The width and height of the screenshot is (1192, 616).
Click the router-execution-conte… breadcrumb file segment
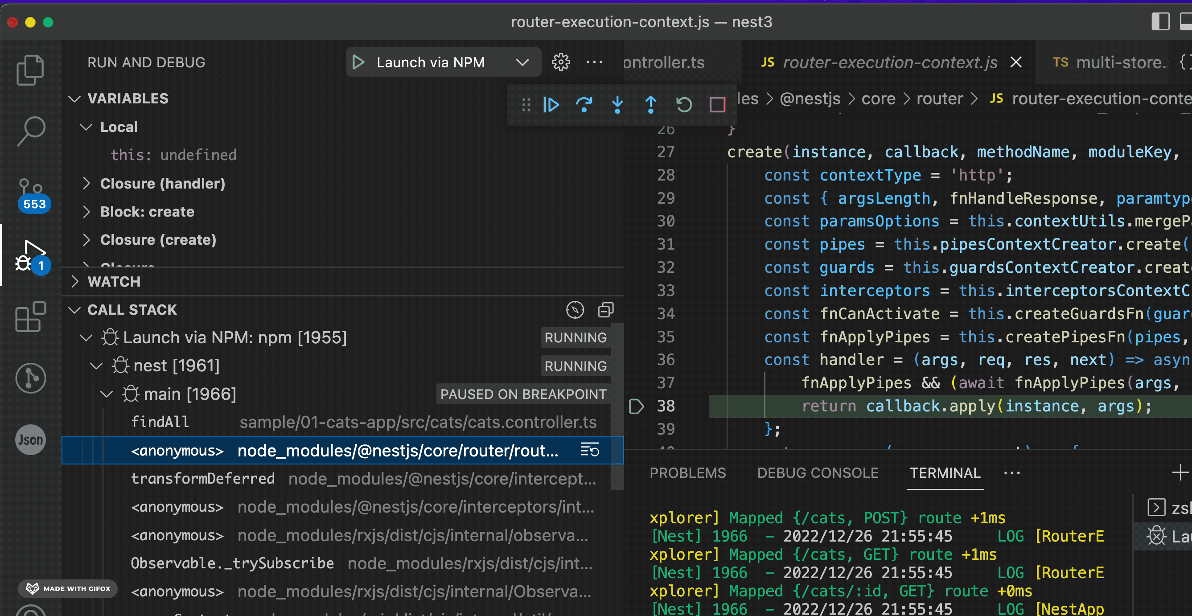[x=1102, y=99]
